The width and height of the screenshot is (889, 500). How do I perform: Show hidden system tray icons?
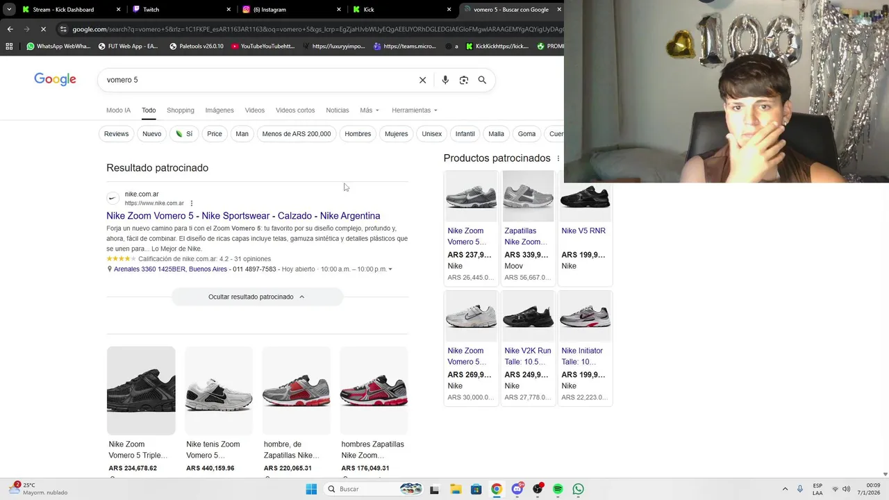pyautogui.click(x=785, y=489)
